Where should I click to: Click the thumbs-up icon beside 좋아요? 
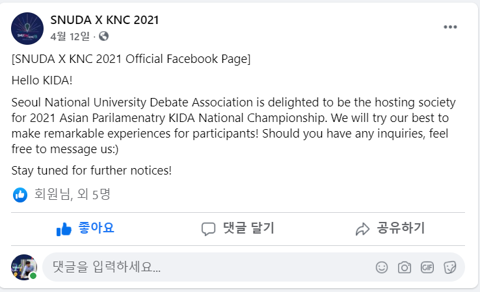point(64,229)
